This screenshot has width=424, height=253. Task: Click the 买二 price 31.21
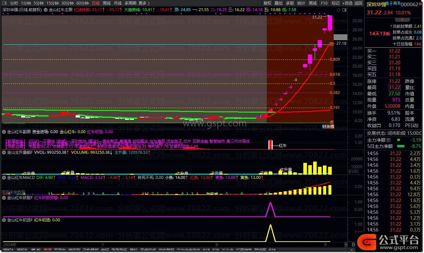394,57
